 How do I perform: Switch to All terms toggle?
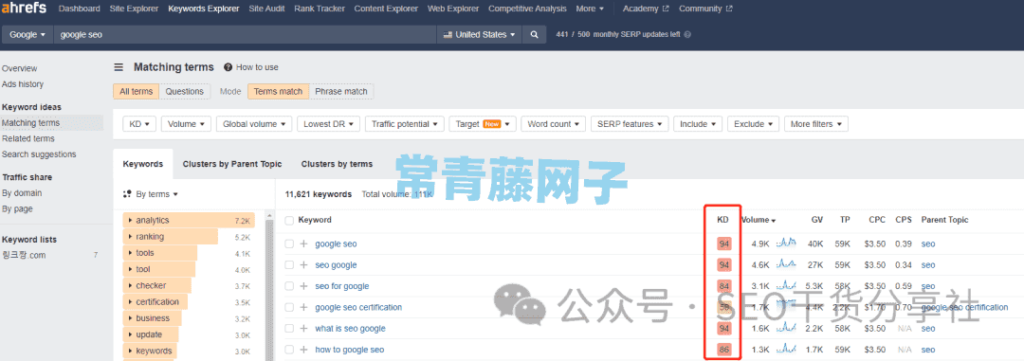[x=136, y=91]
